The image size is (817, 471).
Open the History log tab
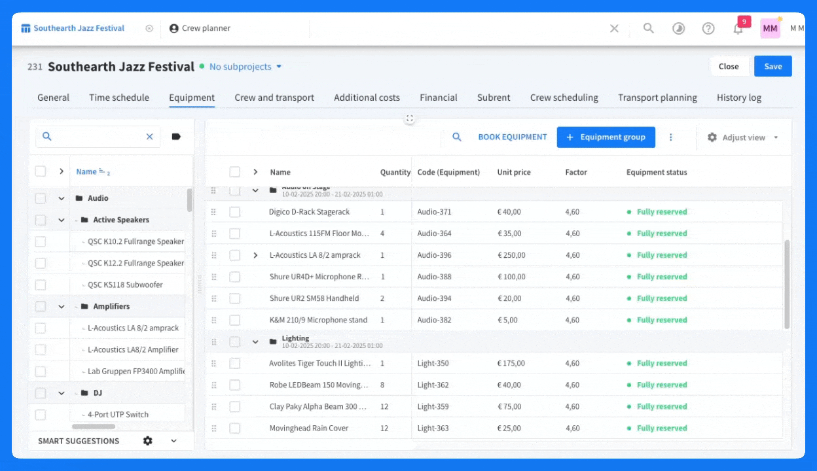(739, 97)
